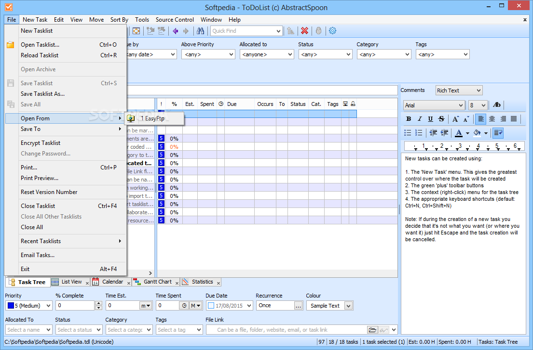Open the Tags filter dropdown
Image resolution: width=533 pixels, height=350 pixels.
pos(443,54)
